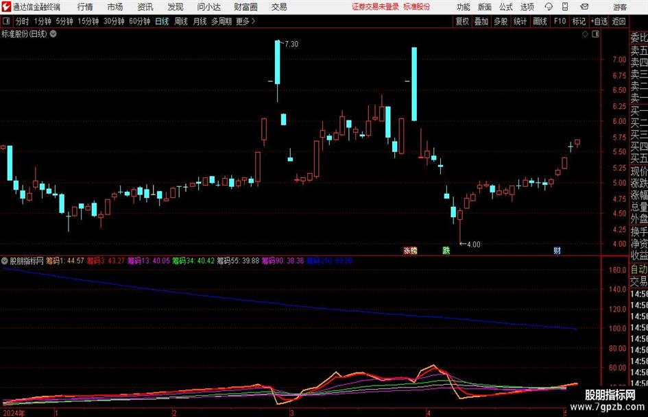The height and width of the screenshot is (417, 648).
Task: Open the 行情 menu
Action: click(x=85, y=7)
